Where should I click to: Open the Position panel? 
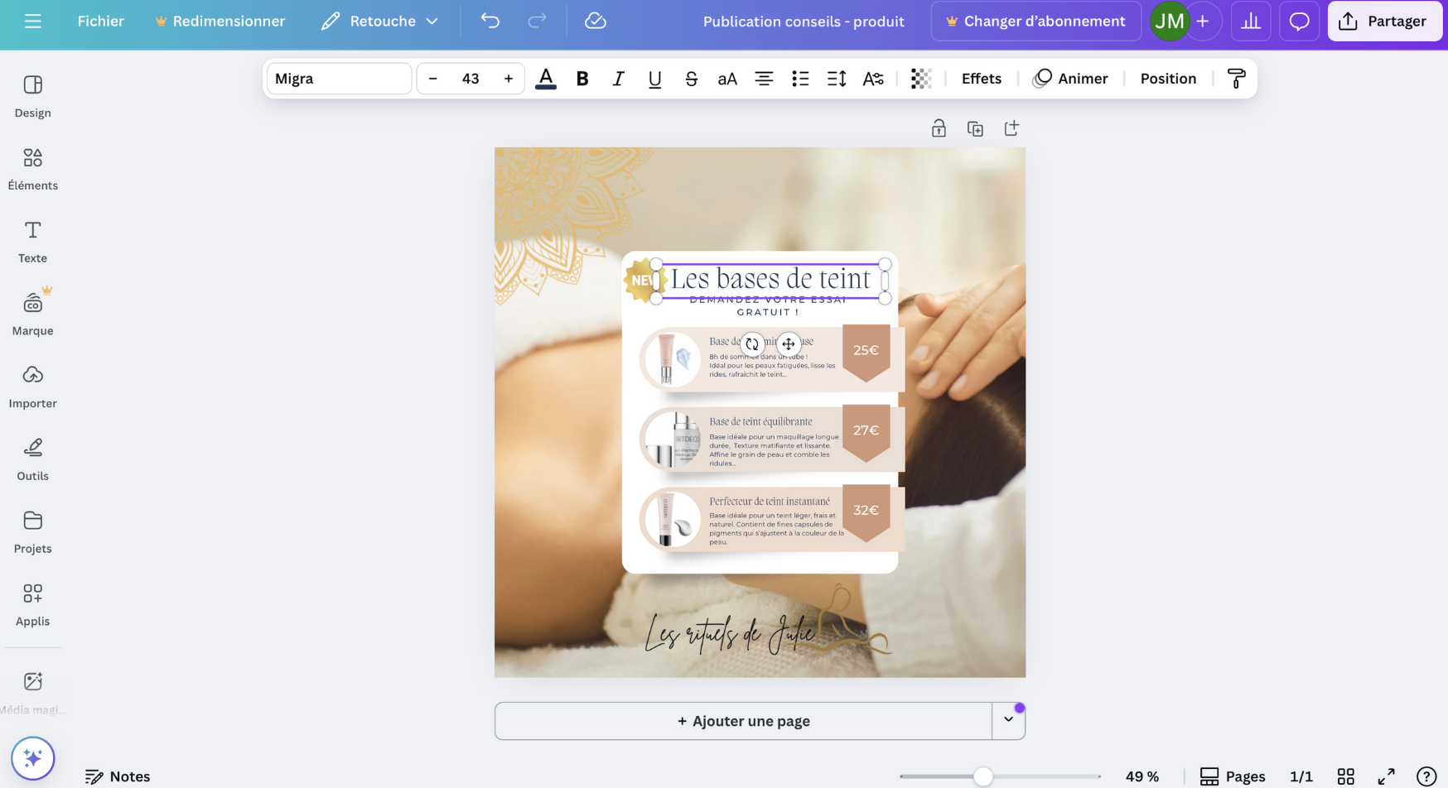1168,79
